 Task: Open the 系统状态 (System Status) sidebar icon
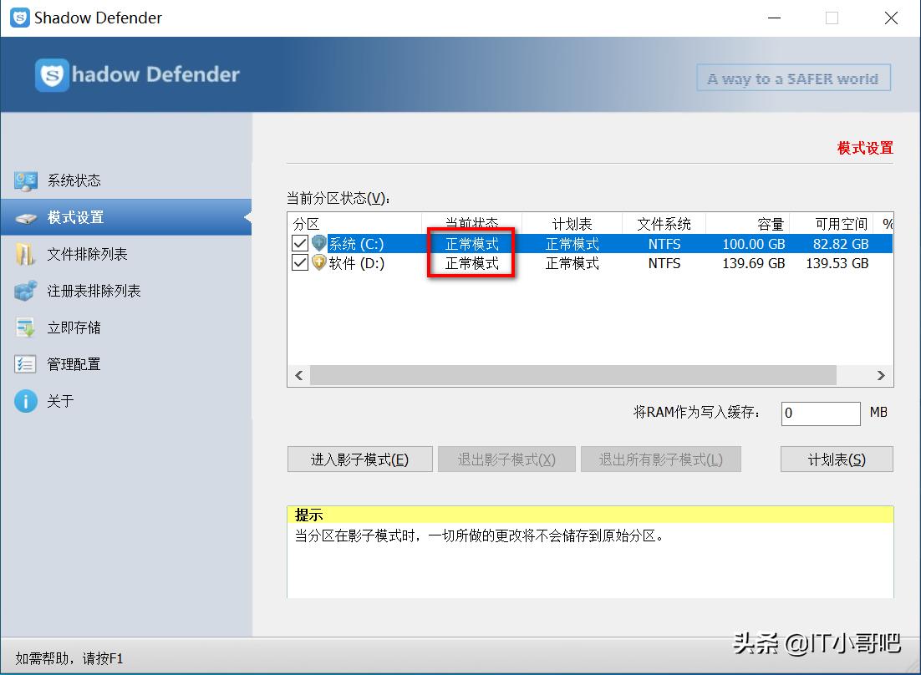tap(27, 180)
